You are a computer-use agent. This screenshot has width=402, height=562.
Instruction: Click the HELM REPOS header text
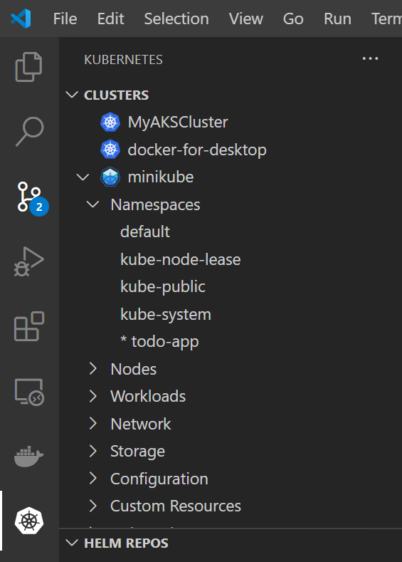[126, 543]
